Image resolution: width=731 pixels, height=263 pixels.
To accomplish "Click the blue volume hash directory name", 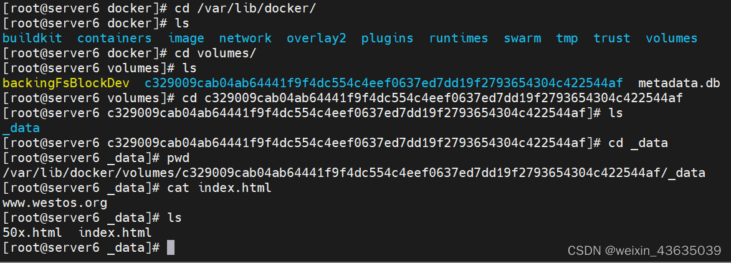I will click(383, 84).
